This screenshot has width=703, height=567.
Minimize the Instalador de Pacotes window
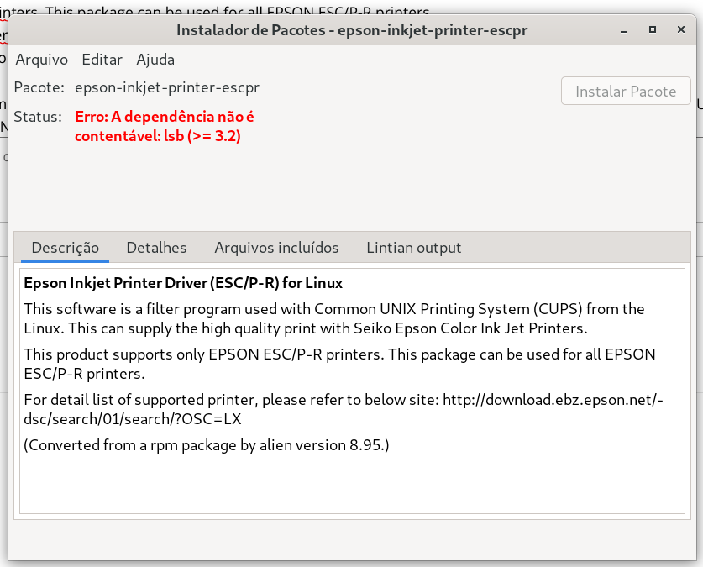pyautogui.click(x=624, y=30)
